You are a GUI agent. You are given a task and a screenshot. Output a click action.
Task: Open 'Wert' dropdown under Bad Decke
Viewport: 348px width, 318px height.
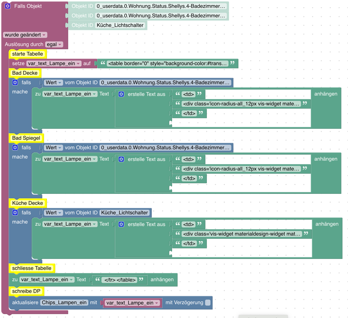(53, 82)
